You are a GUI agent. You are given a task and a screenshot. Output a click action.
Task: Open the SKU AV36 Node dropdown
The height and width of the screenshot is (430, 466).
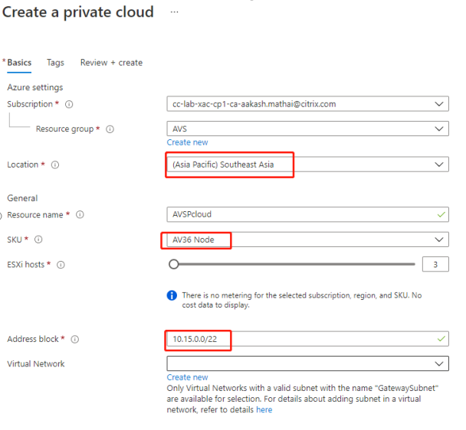(307, 240)
